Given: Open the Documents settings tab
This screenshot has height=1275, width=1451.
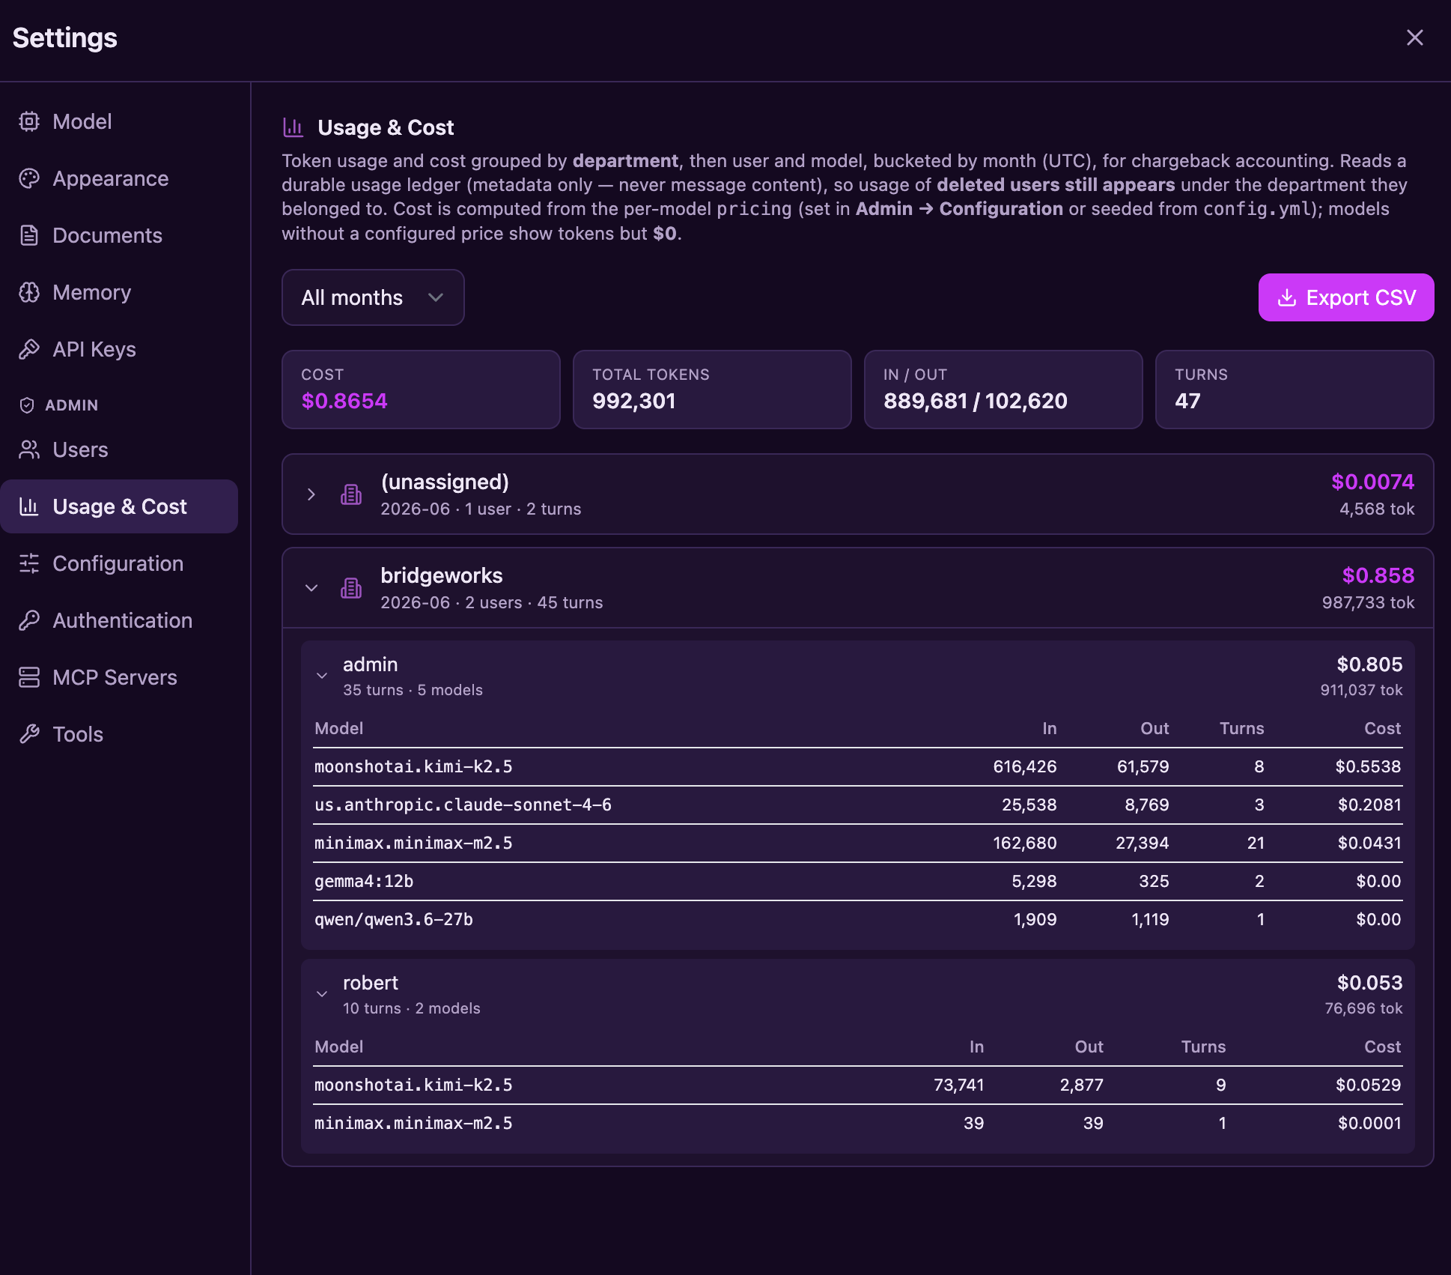Looking at the screenshot, I should point(119,235).
